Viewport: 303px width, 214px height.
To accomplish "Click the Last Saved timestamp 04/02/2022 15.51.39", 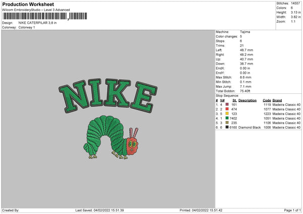I will (109, 210).
